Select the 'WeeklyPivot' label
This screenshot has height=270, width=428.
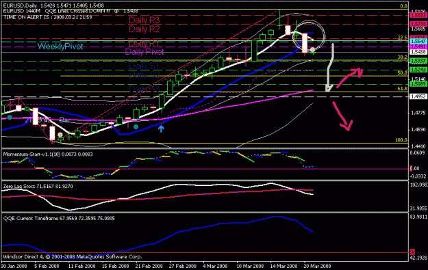point(60,46)
